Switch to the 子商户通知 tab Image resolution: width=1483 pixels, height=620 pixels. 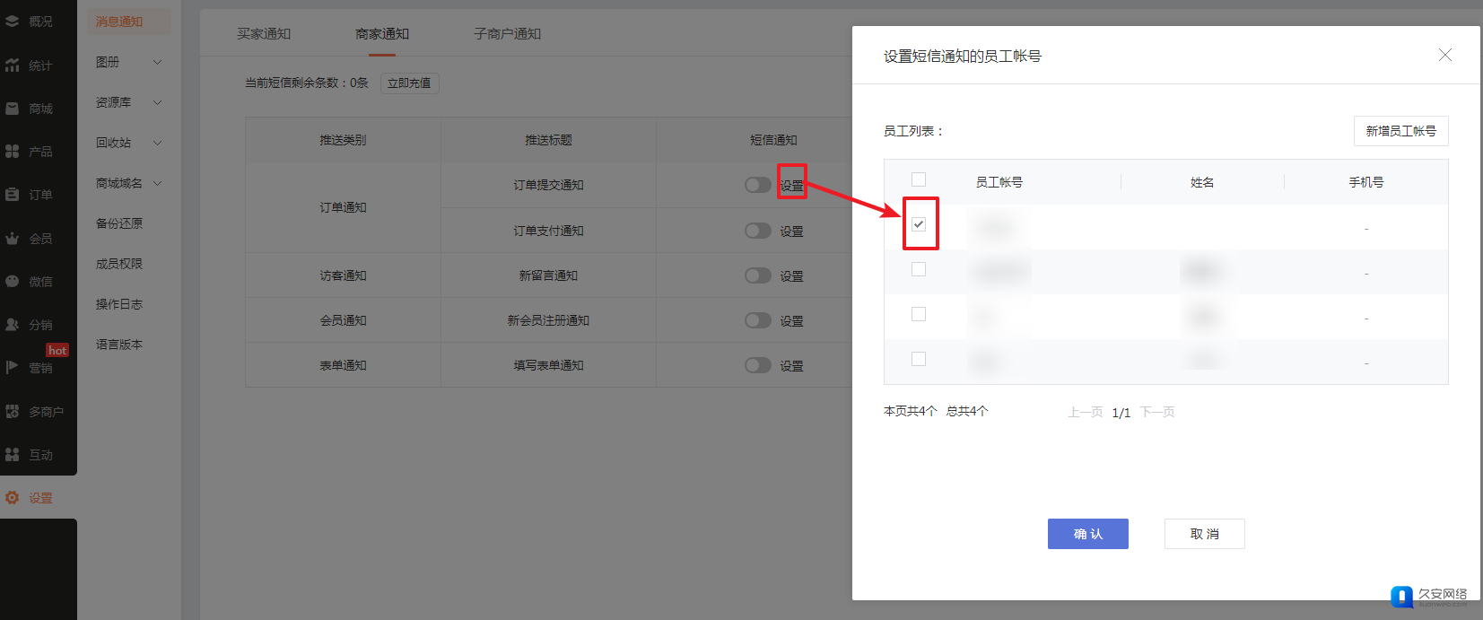(x=507, y=34)
